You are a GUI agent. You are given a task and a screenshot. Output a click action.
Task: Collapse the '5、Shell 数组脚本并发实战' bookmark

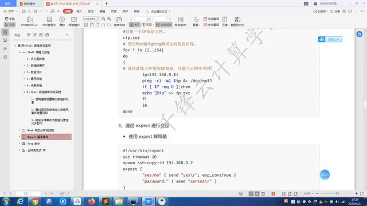point(24,92)
